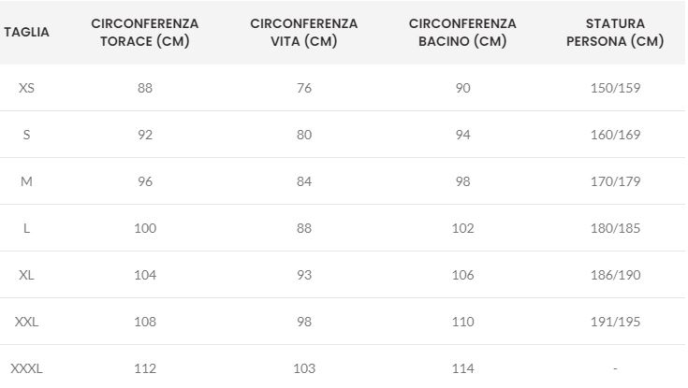Select the M size row label
The image size is (688, 388).
26,181
